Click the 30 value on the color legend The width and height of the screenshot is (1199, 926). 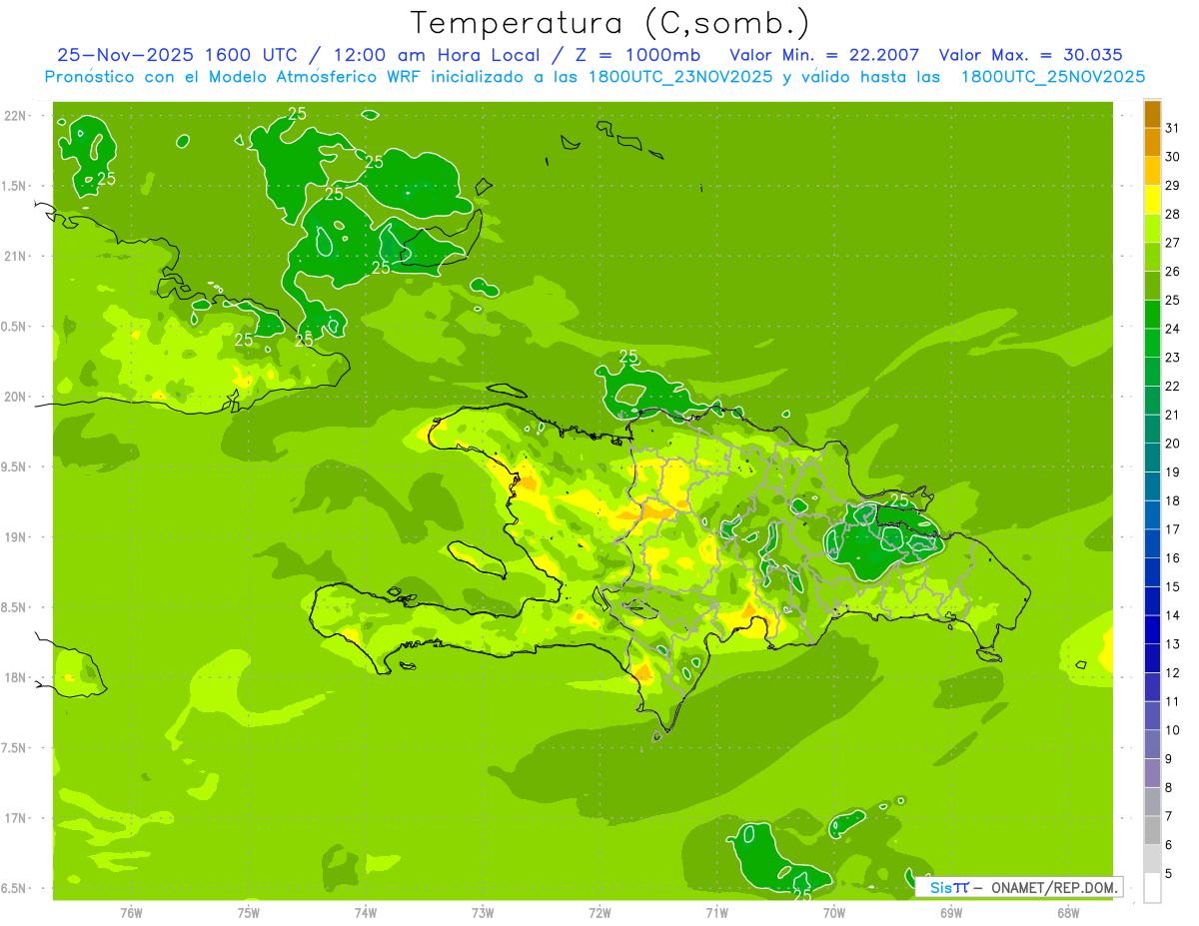tap(1172, 157)
